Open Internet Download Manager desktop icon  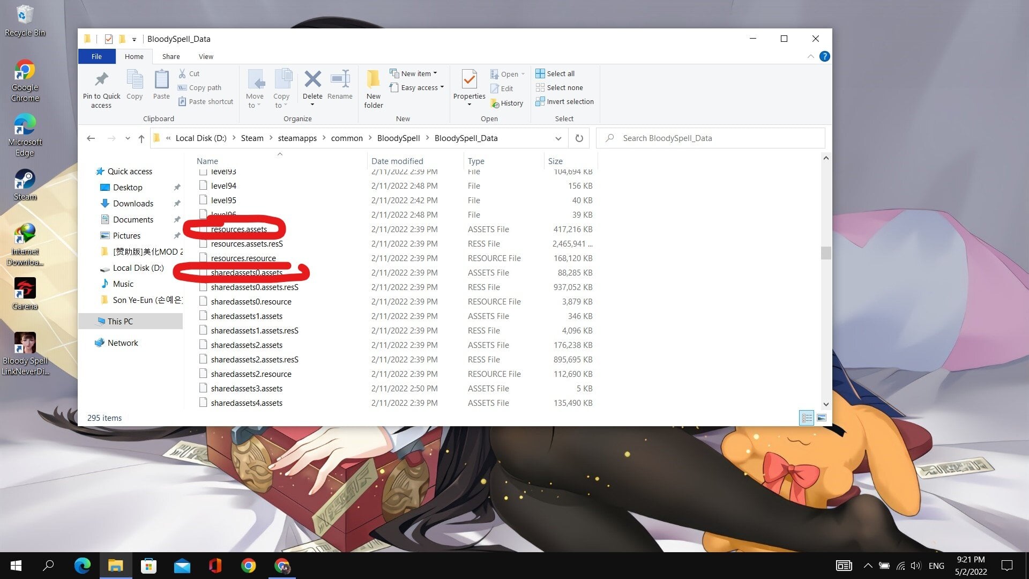tap(25, 244)
